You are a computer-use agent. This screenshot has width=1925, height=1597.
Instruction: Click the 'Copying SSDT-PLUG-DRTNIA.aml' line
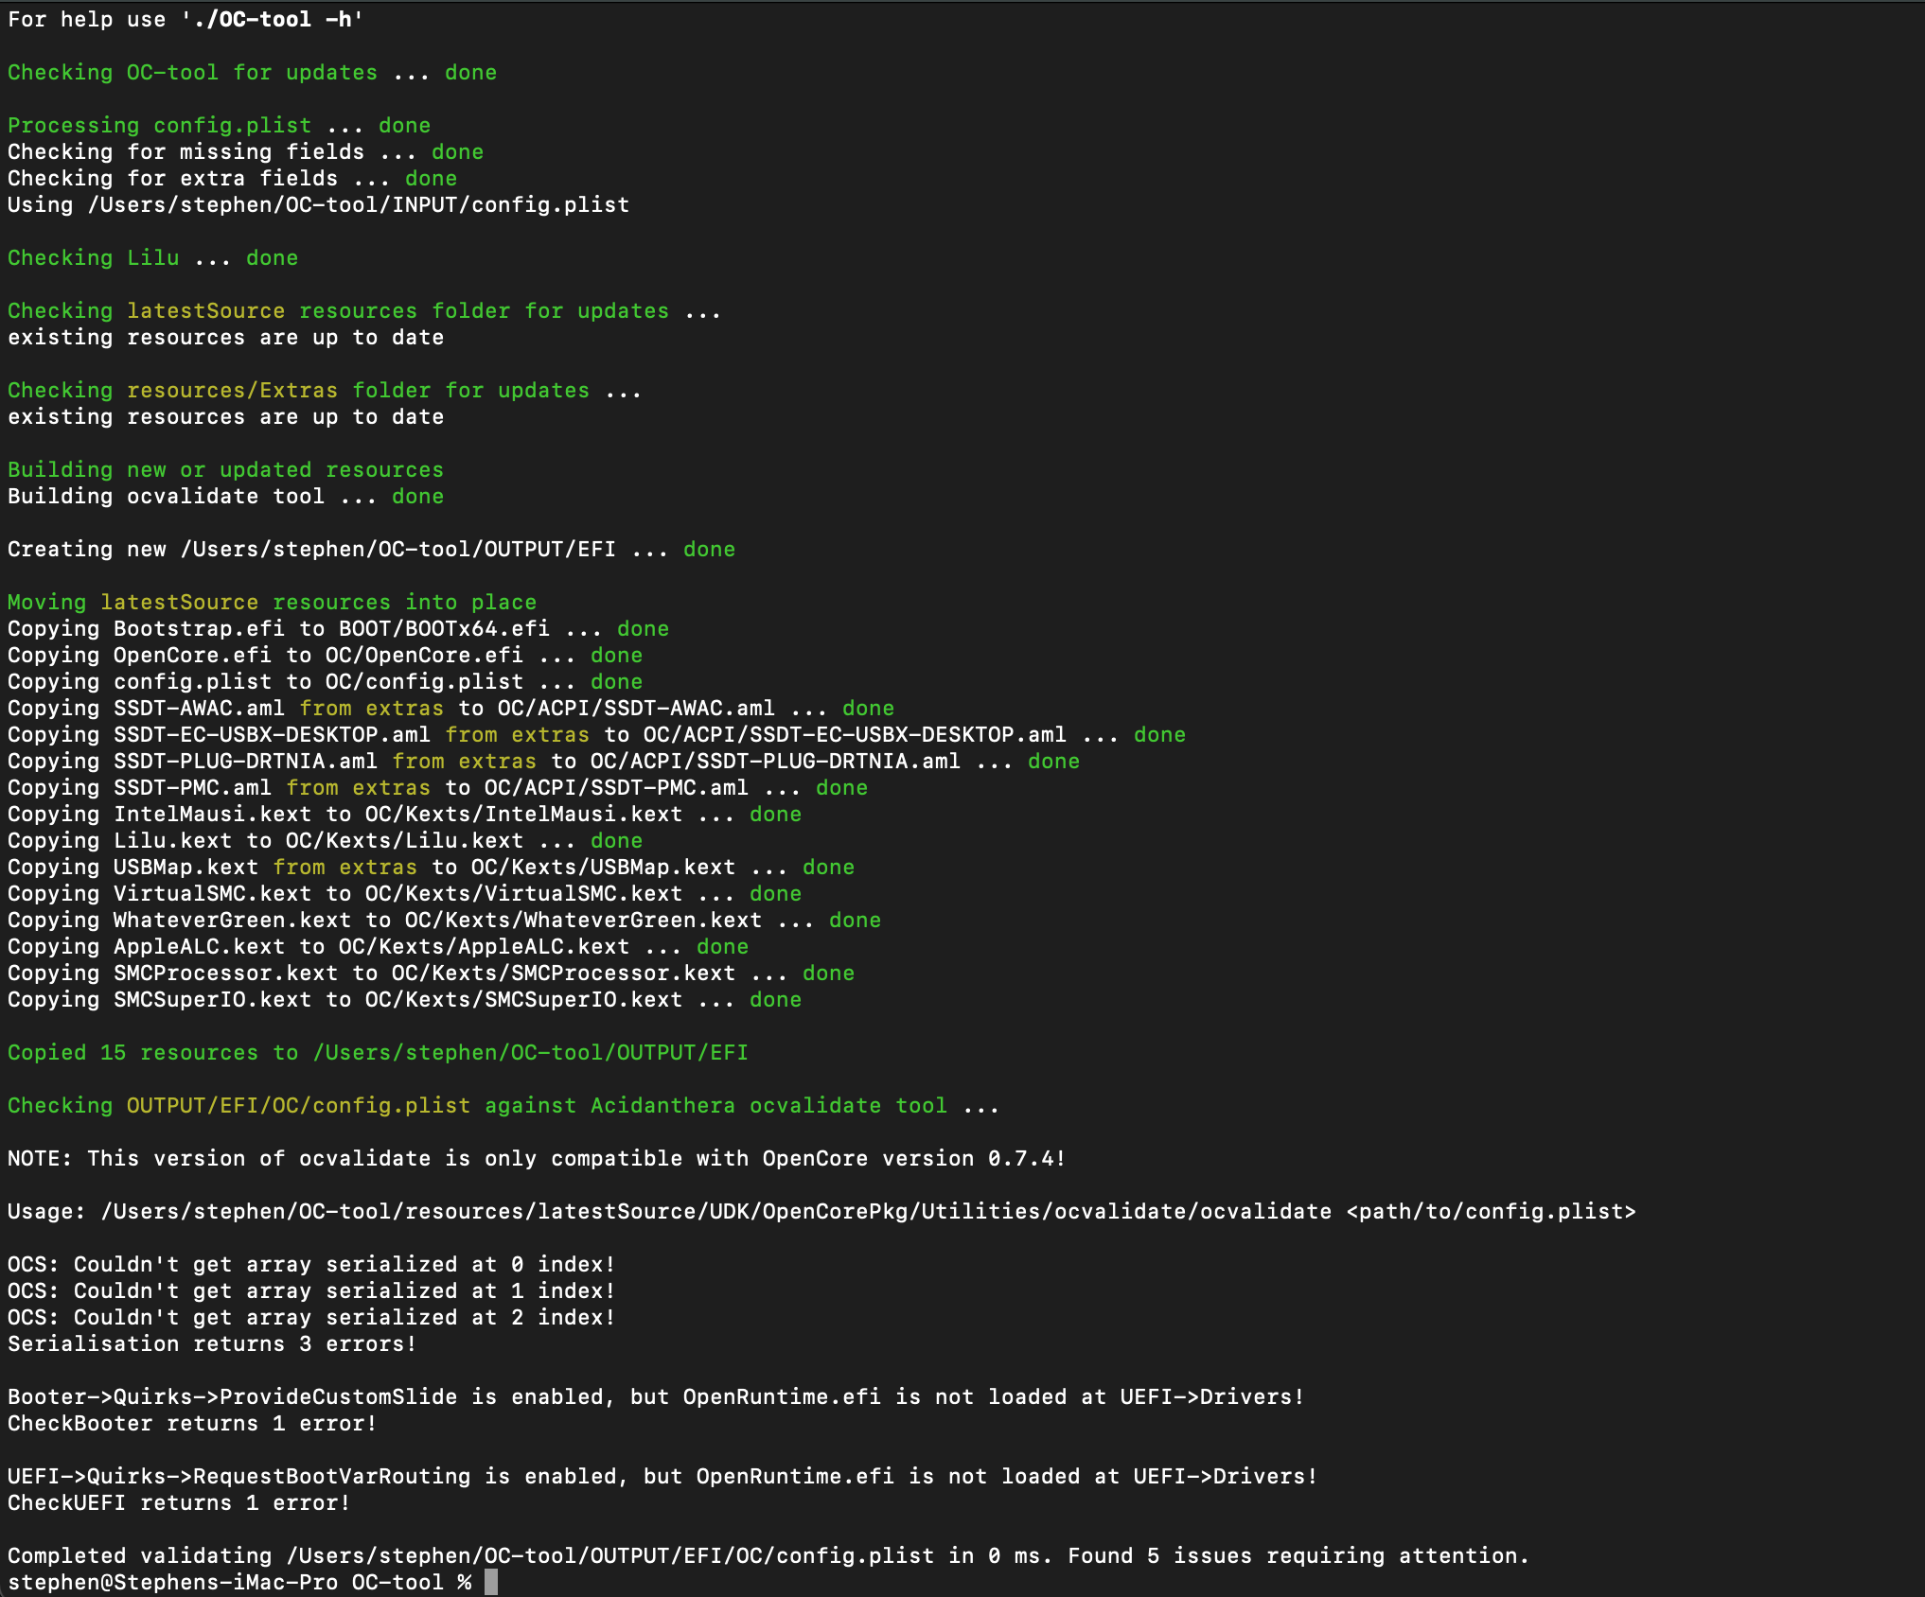click(543, 761)
